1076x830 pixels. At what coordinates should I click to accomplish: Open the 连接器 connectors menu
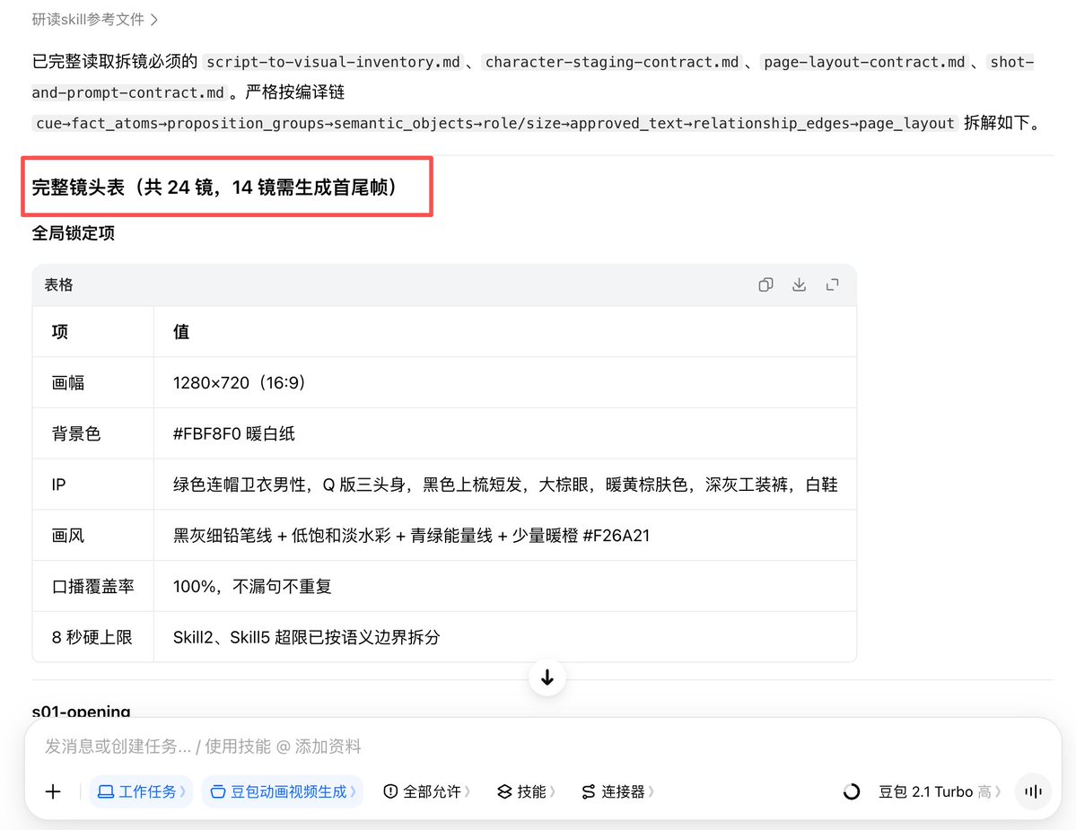(617, 791)
